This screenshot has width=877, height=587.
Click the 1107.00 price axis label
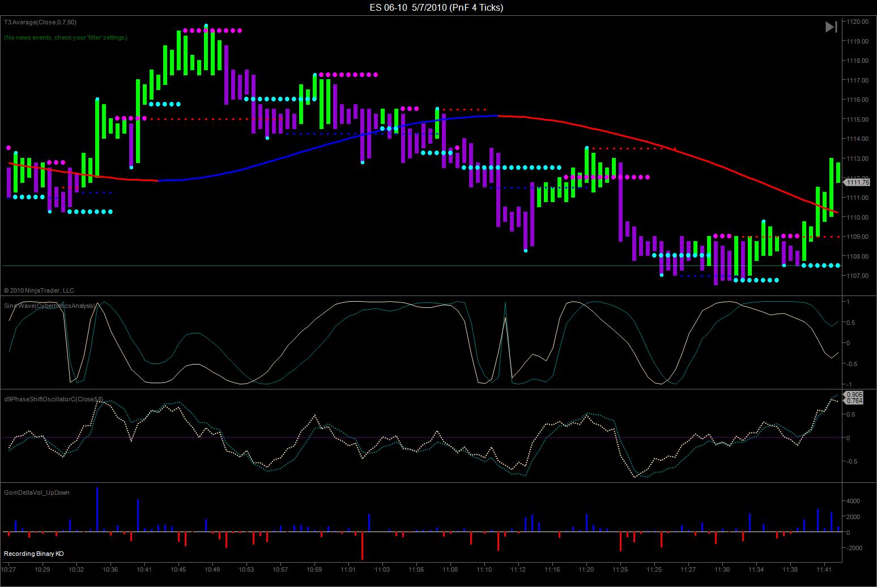click(858, 276)
